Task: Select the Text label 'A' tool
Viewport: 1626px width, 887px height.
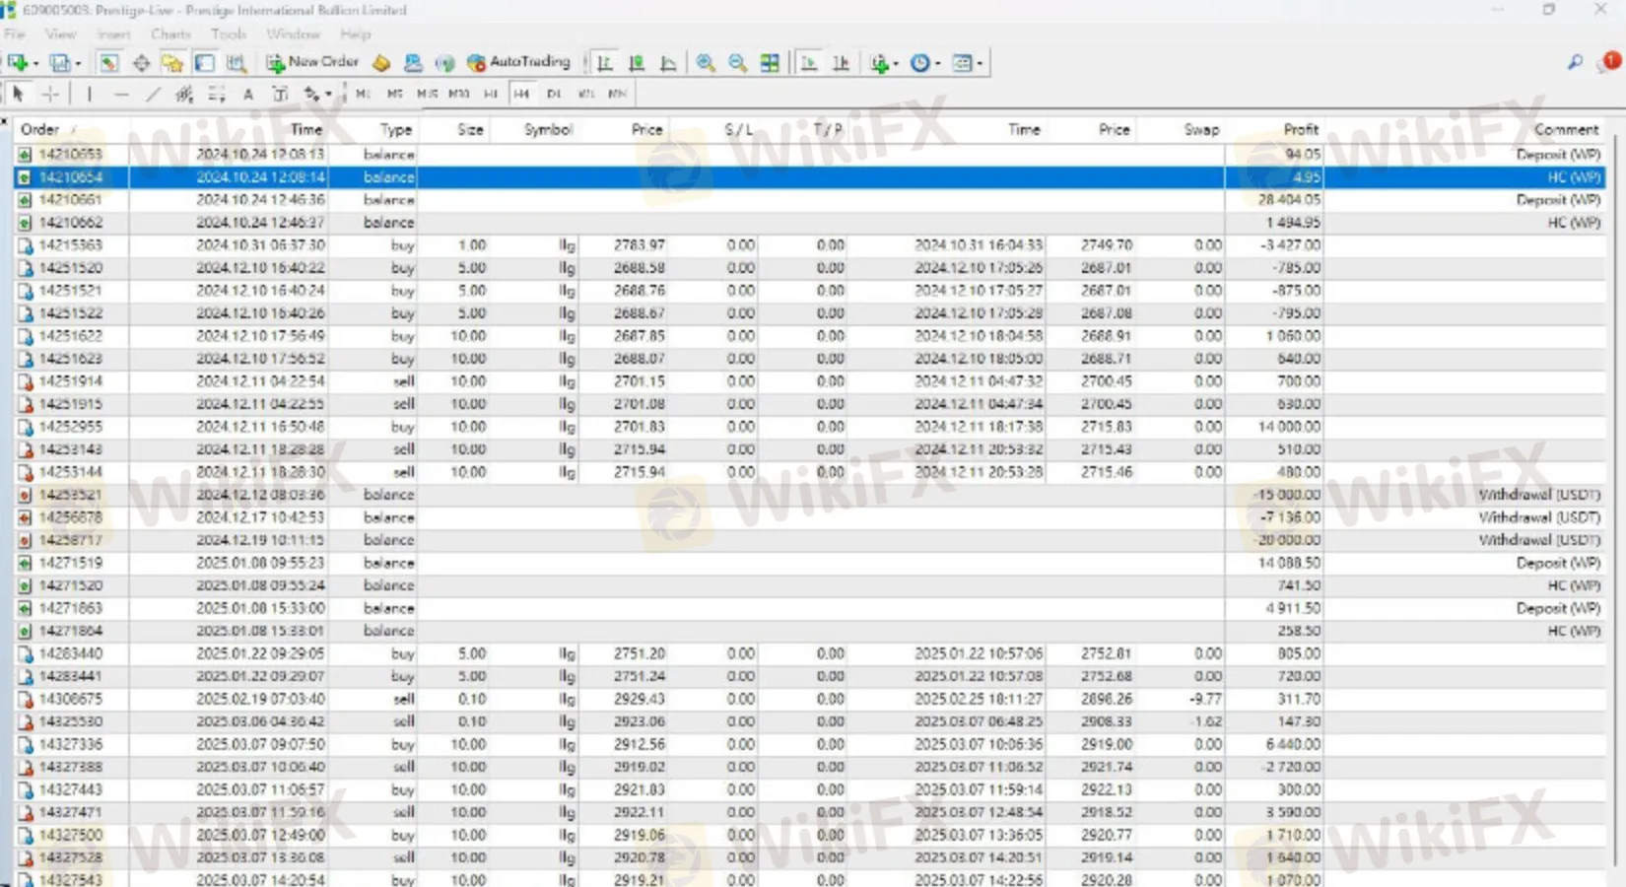Action: (x=248, y=94)
